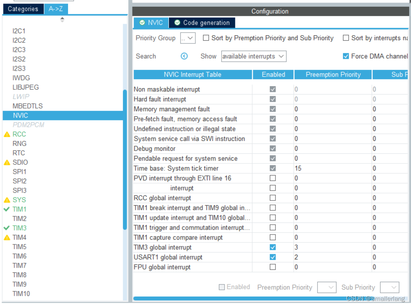The image size is (411, 306).
Task: Click the NVIC tab green status icon
Action: coord(142,23)
